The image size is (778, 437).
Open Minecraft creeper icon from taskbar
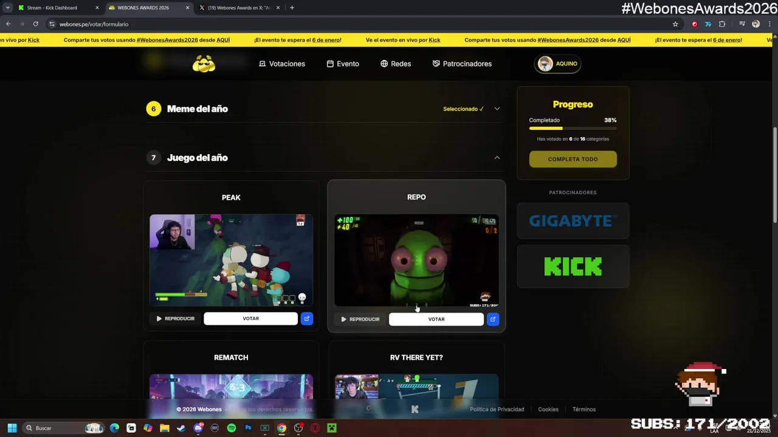[x=332, y=428]
